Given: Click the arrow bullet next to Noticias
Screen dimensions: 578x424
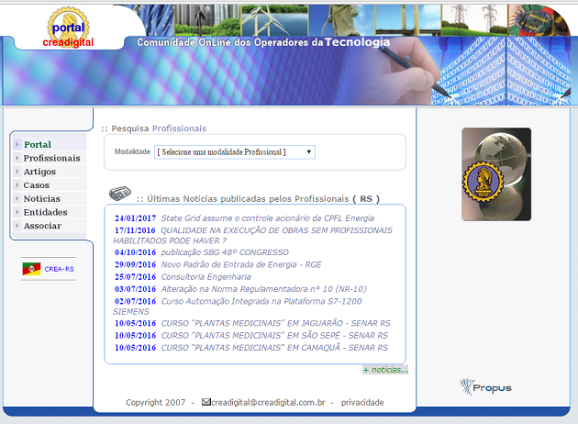Looking at the screenshot, I should pos(17,198).
